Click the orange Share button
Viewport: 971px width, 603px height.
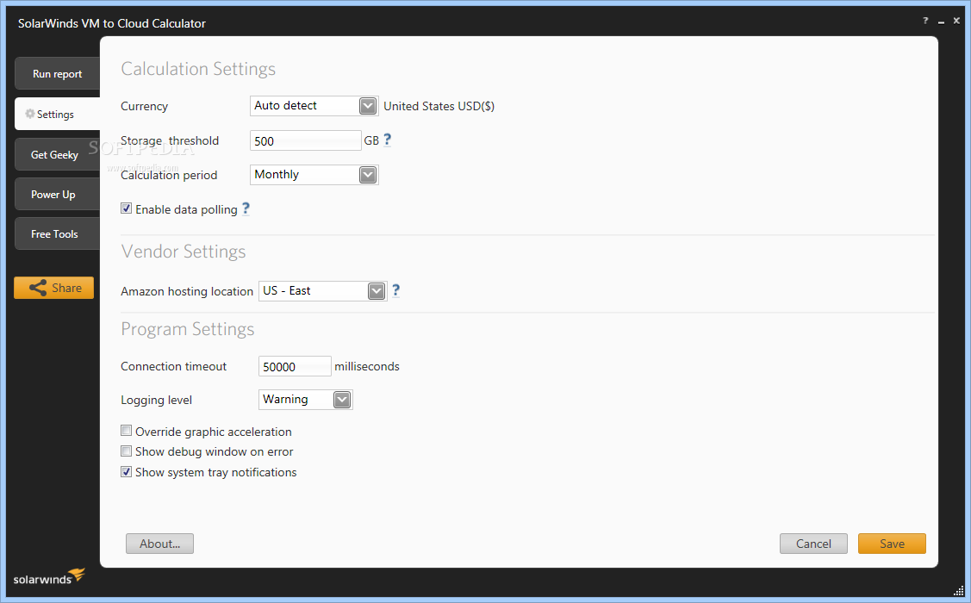click(54, 288)
